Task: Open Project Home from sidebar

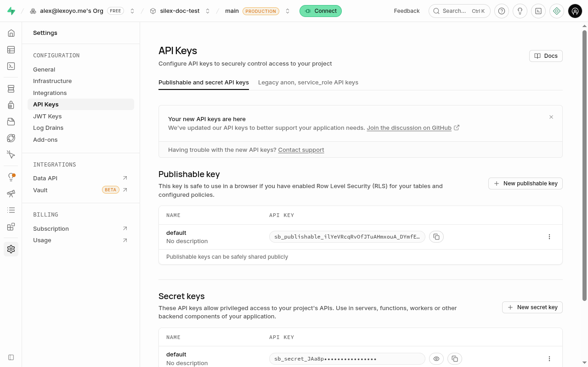Action: 11,33
